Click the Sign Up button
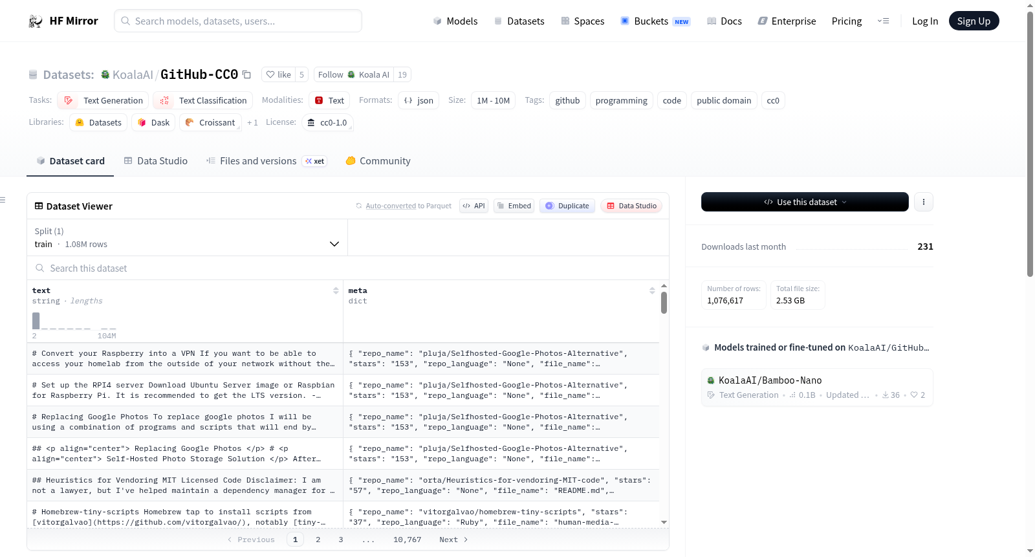The image size is (1035, 557). (974, 21)
